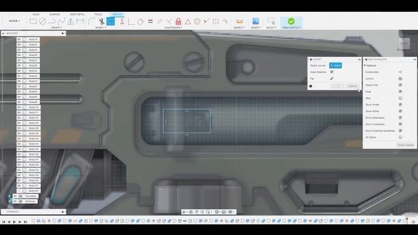Viewport: 418px width, 235px height.
Task: Apply the Parallel constraint icon
Action: click(x=159, y=22)
